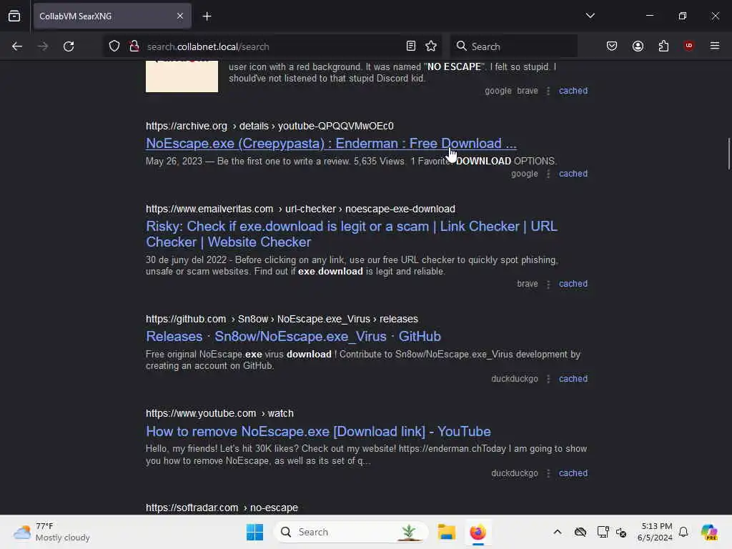Open cached version of archive.org result
Image resolution: width=732 pixels, height=549 pixels.
pyautogui.click(x=573, y=174)
